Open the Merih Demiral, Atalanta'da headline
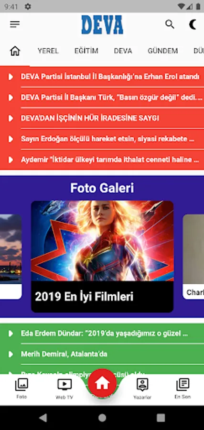Viewport: 204px width, 430px height. tap(64, 354)
